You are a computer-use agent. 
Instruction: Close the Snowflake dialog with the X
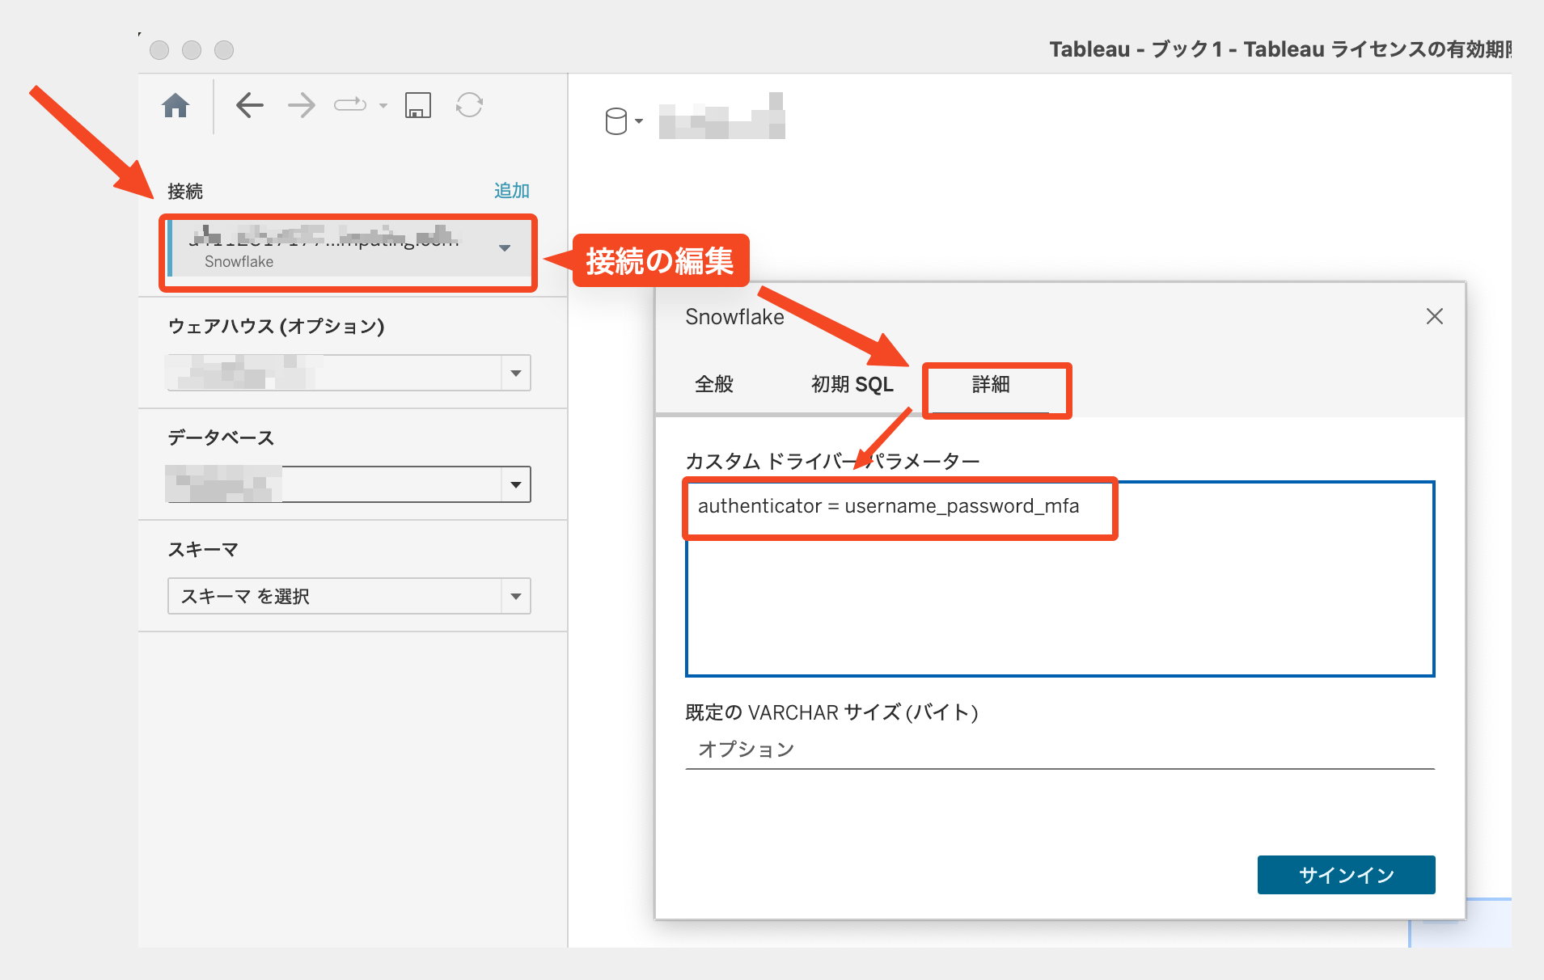(x=1436, y=316)
